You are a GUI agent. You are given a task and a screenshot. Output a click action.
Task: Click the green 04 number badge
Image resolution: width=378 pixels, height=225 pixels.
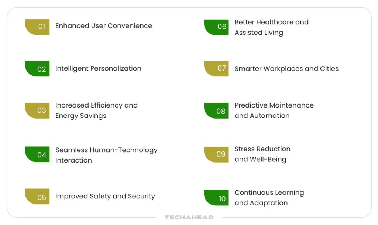pyautogui.click(x=37, y=154)
